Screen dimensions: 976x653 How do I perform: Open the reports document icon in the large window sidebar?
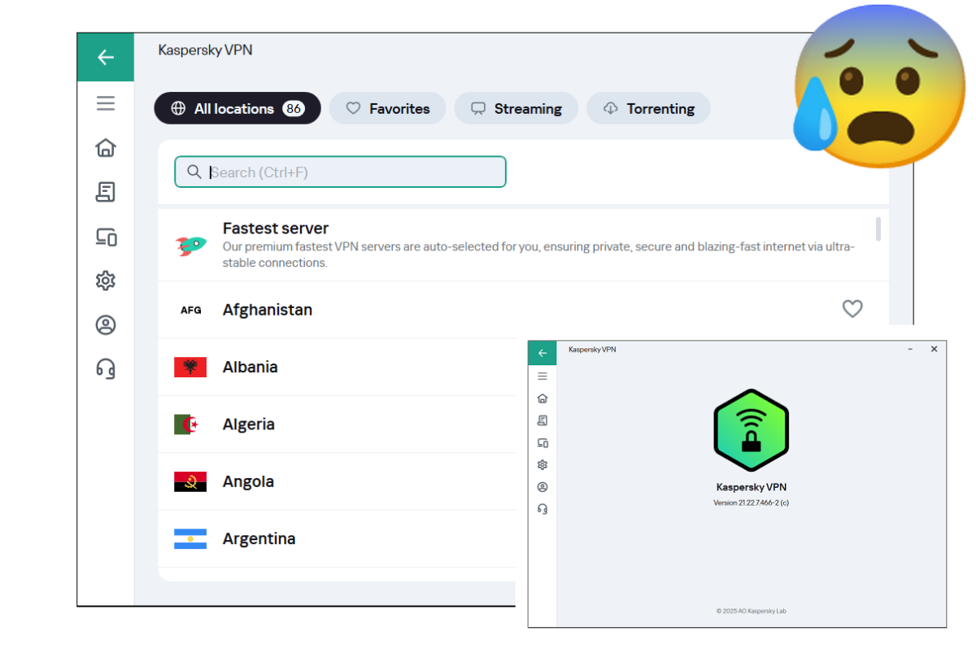point(105,192)
